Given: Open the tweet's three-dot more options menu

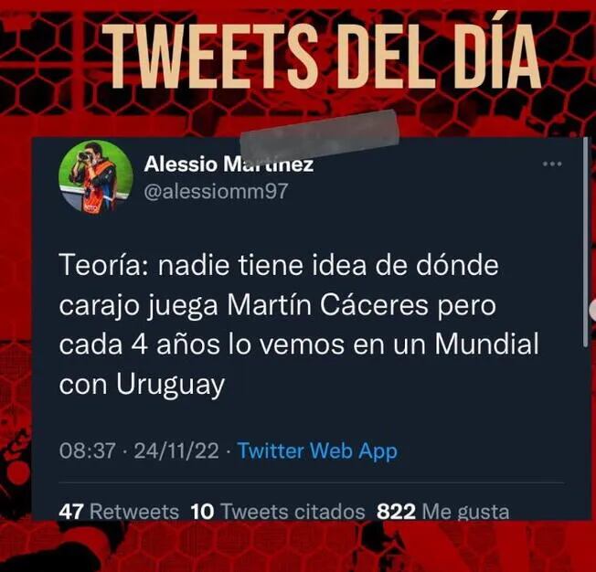Looking at the screenshot, I should click(552, 164).
